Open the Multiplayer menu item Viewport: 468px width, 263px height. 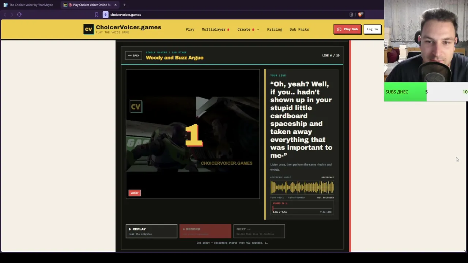(x=215, y=29)
